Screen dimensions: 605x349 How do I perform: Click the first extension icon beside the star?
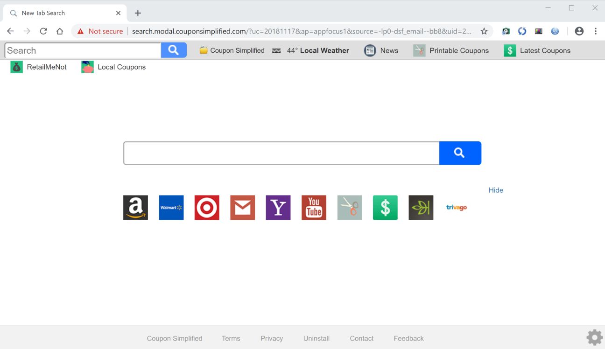506,31
